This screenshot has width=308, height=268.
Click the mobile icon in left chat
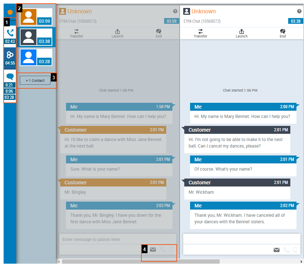(171, 250)
